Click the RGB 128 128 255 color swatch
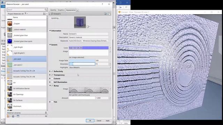This screenshot has width=223, height=125. pos(89,48)
